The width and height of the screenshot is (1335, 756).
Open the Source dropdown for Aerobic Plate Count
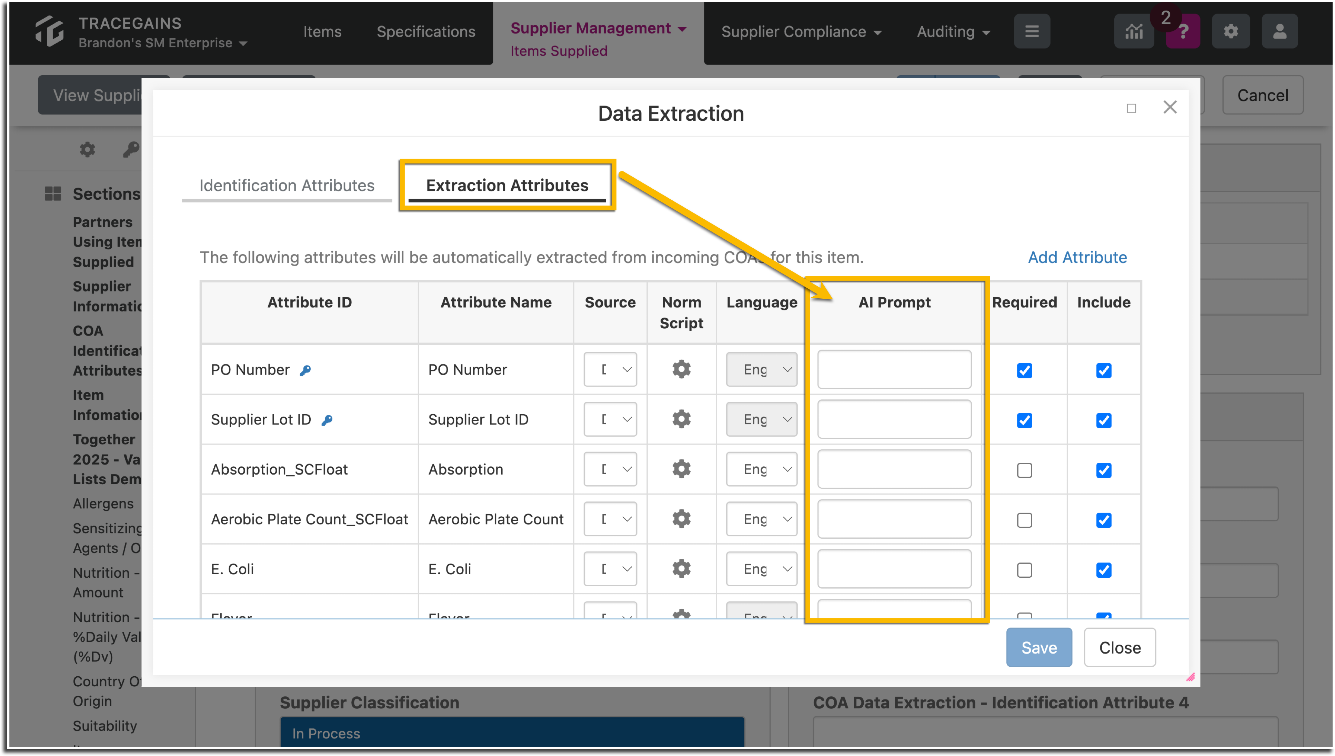[x=610, y=519]
